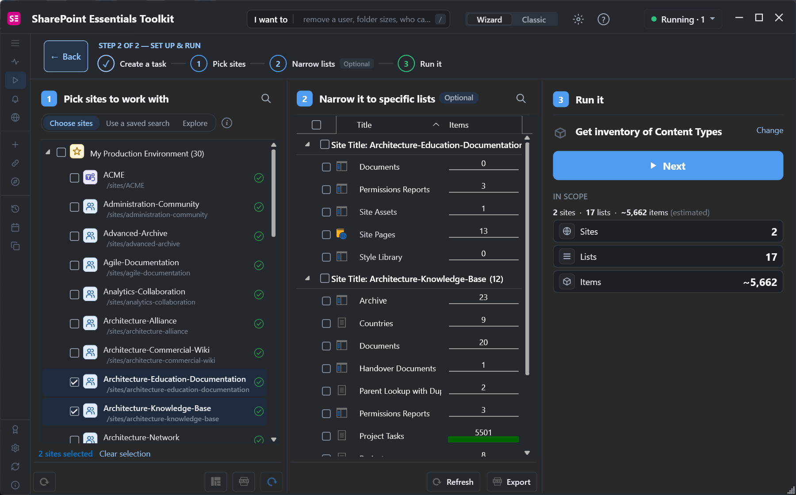Open the Running · 1 dropdown
Viewport: 796px width, 495px height.
click(683, 19)
